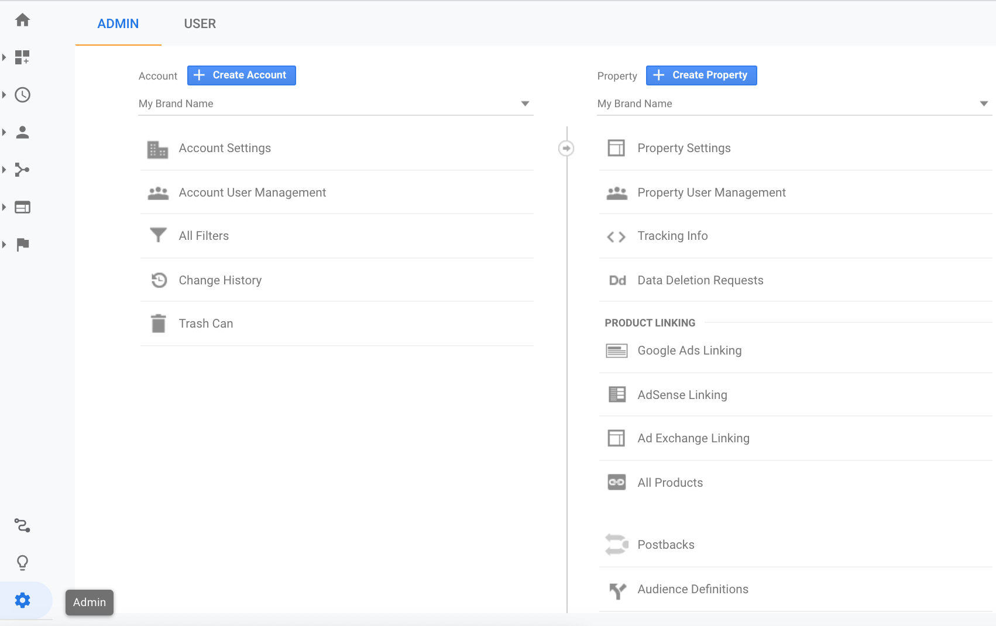Click the Tracking Info code brackets icon
This screenshot has height=626, width=996.
click(616, 237)
